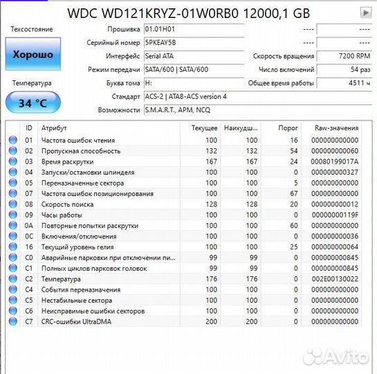Click status circle for Включения/отключения
The width and height of the screenshot is (377, 374).
(x=13, y=236)
